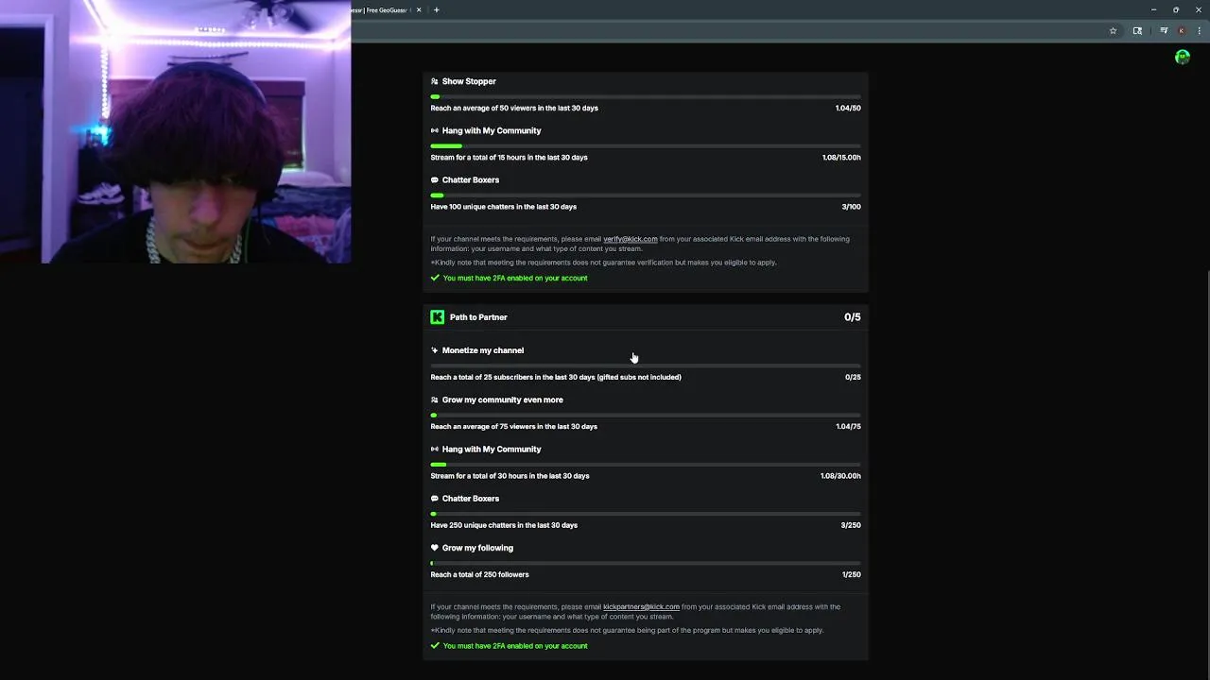Open the Google Lens search icon in the toolbar
This screenshot has width=1210, height=680.
point(1137,30)
